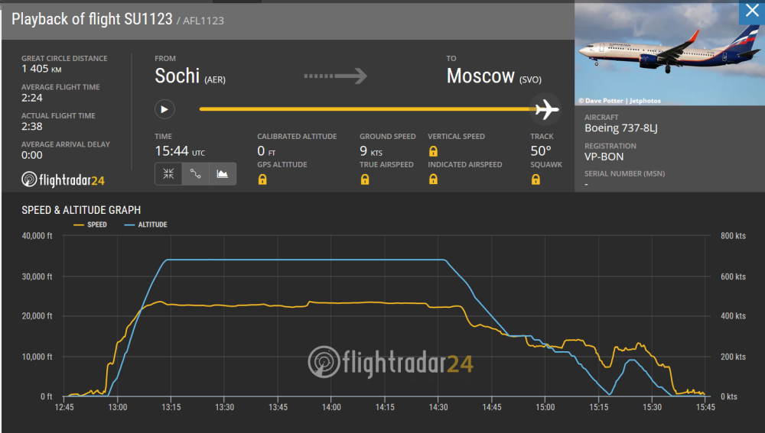This screenshot has width=765, height=433.
Task: Toggle the collapse/center map view icon
Action: pyautogui.click(x=168, y=174)
